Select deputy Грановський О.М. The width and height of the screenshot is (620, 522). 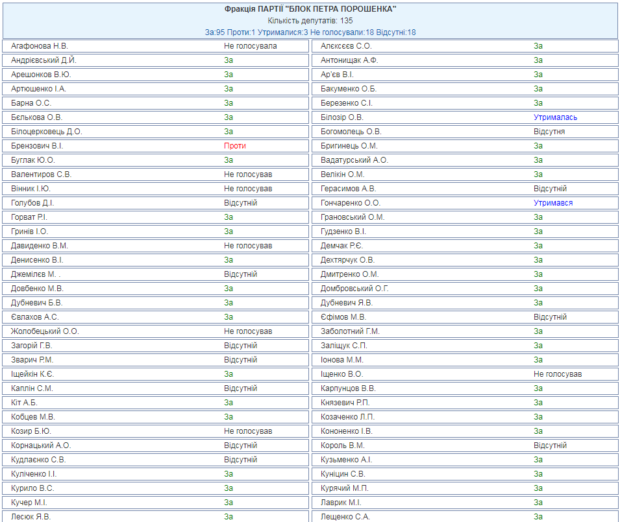353,217
